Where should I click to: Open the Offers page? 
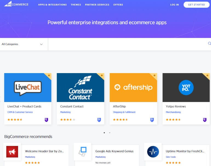pyautogui.click(x=118, y=5)
